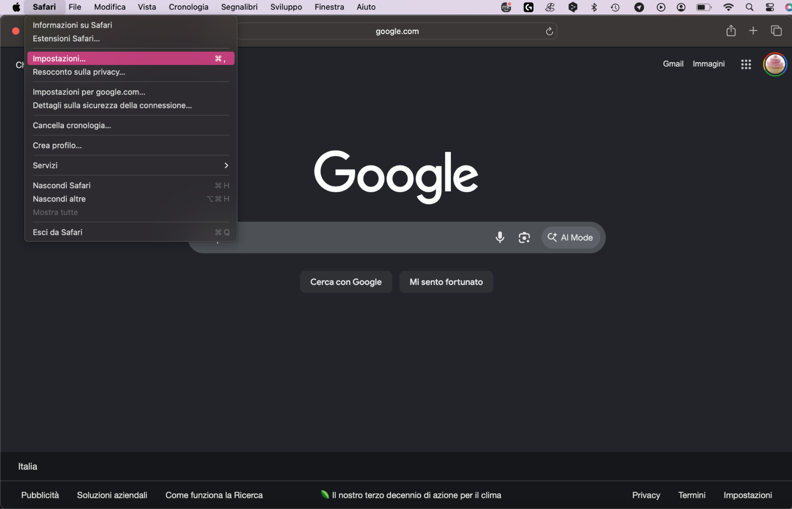The width and height of the screenshot is (792, 509).
Task: Open the Share sheet icon
Action: pyautogui.click(x=731, y=31)
